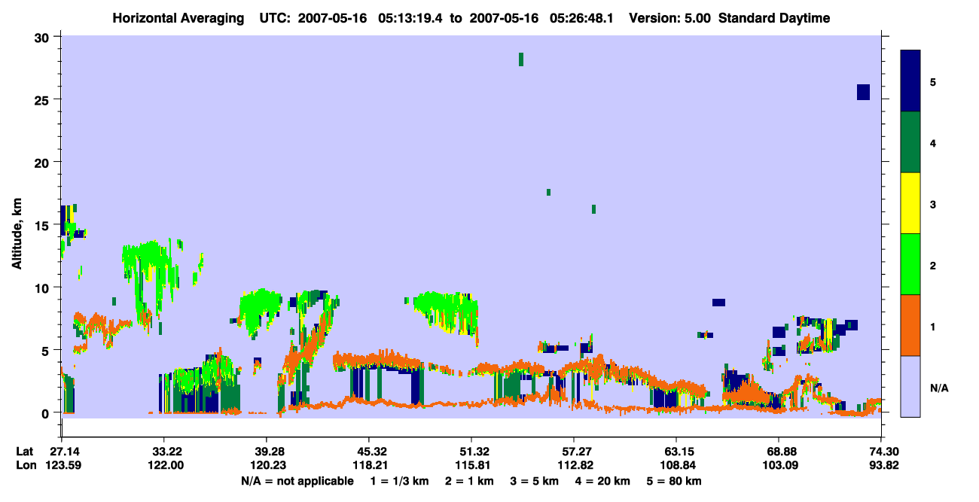
Task: Click the 'N/A = not applicable' legend text
Action: [297, 481]
